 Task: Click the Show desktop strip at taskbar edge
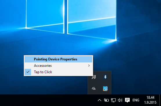pyautogui.click(x=160, y=100)
